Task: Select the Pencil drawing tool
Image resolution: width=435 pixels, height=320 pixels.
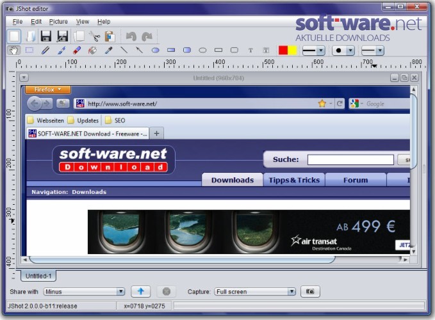Action: pos(45,50)
